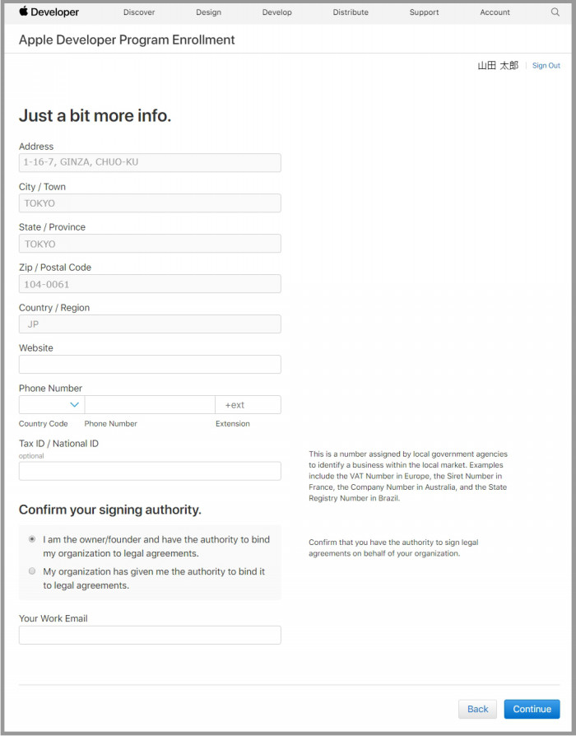Viewport: 576px width, 736px height.
Task: Click the Your Work Email field
Action: pyautogui.click(x=150, y=635)
